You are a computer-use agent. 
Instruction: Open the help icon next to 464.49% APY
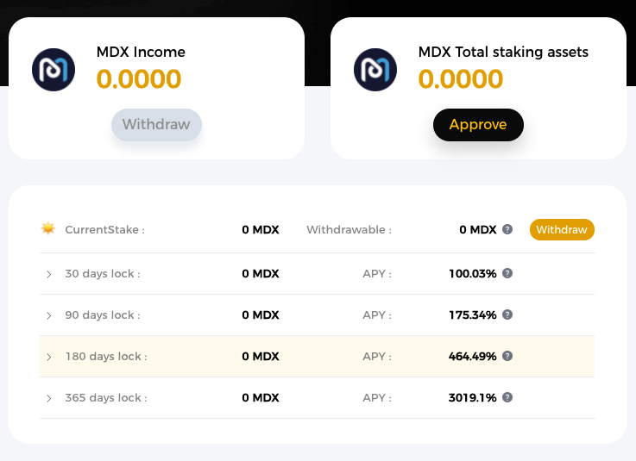tap(507, 356)
